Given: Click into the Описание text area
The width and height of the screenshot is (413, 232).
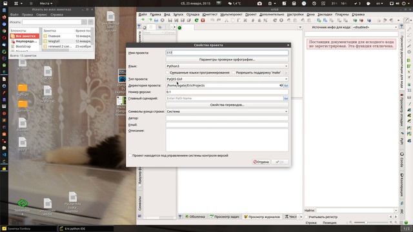Looking at the screenshot, I should click(x=227, y=140).
